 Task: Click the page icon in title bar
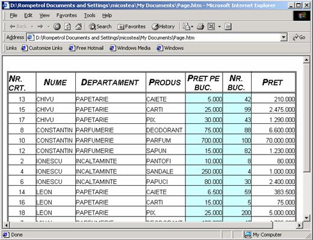point(5,5)
